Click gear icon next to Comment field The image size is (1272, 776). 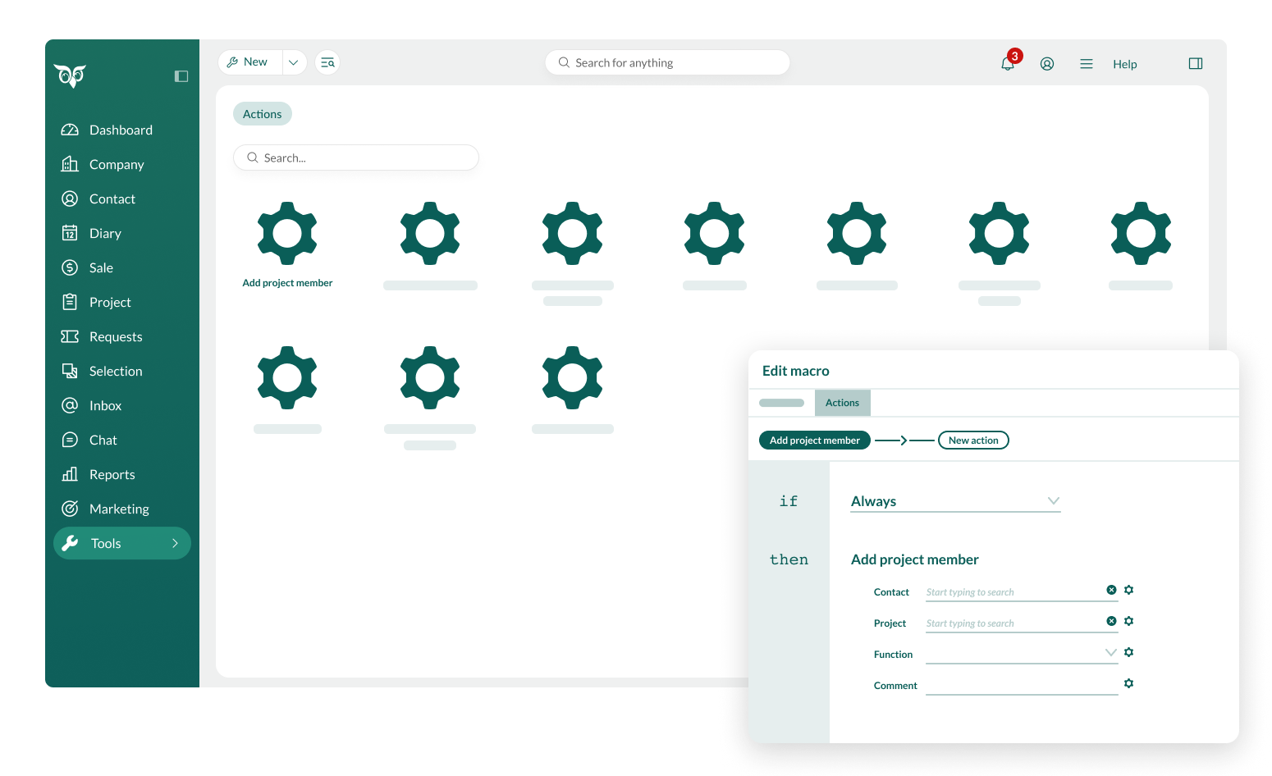pyautogui.click(x=1129, y=683)
